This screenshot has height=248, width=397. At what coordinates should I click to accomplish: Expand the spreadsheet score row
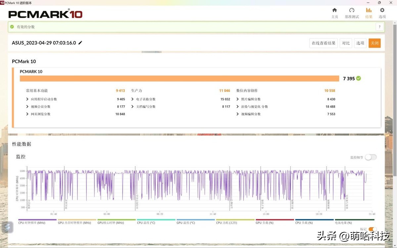pyautogui.click(x=132, y=99)
